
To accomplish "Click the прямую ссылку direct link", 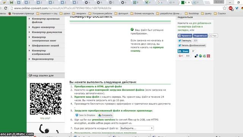I will pyautogui.click(x=147, y=49).
